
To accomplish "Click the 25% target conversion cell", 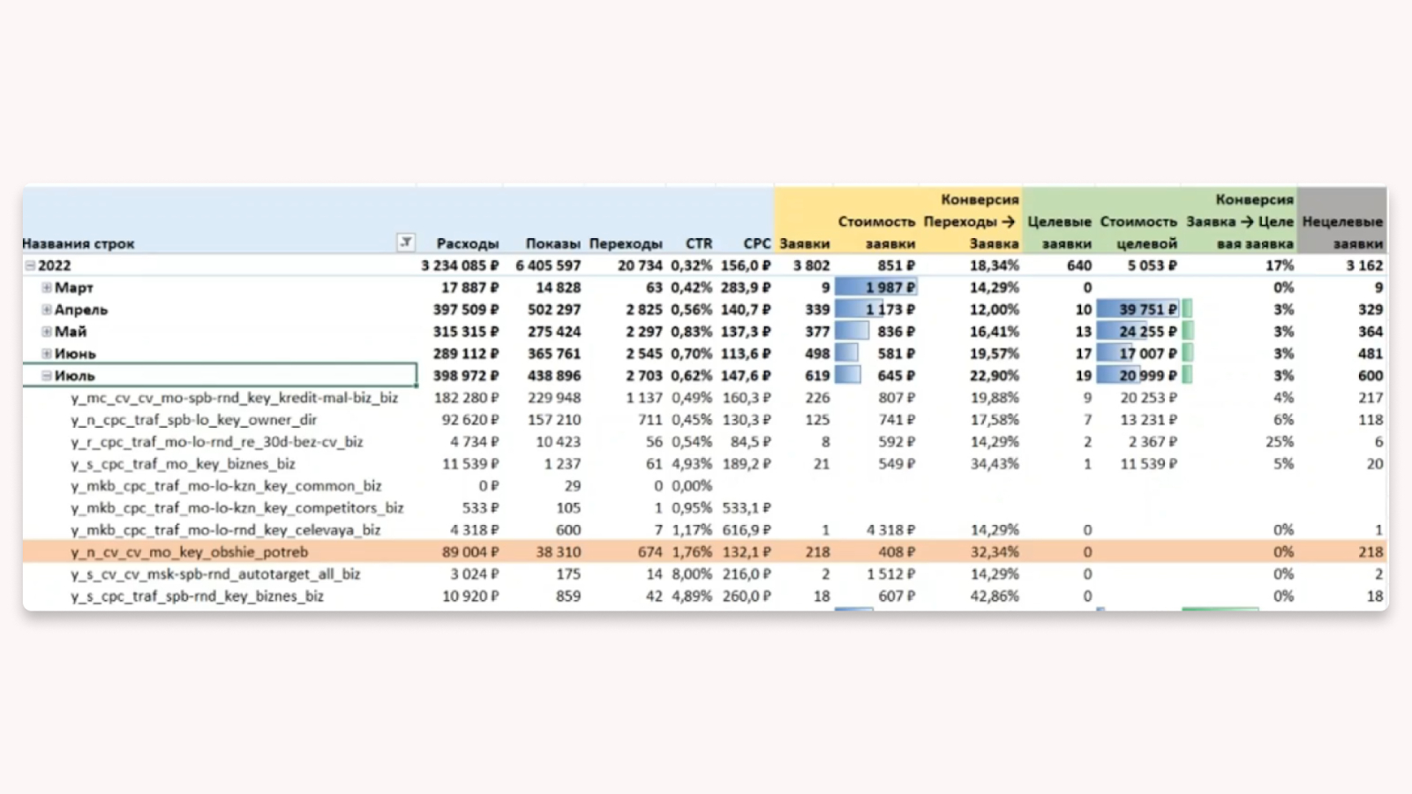I will pyautogui.click(x=1280, y=442).
